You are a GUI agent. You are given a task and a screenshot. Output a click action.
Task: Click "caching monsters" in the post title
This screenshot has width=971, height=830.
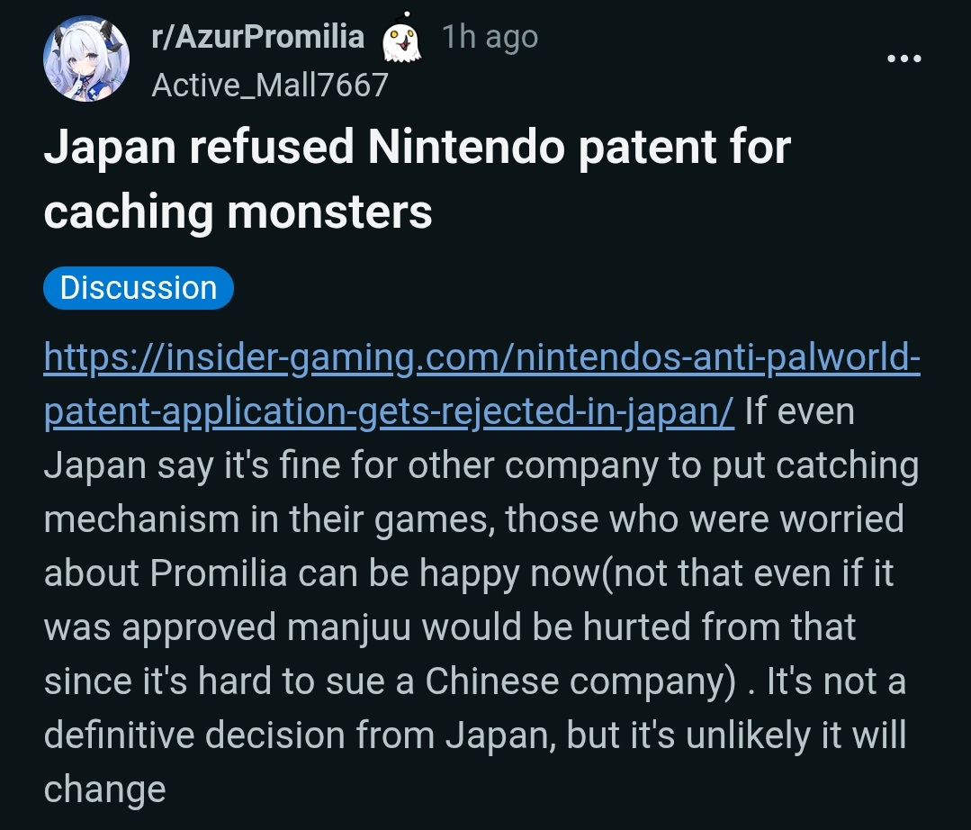click(x=238, y=212)
